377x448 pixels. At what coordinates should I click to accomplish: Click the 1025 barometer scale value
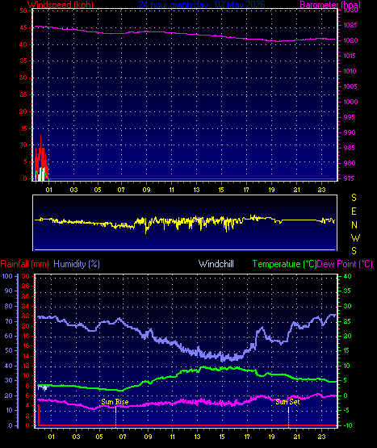[x=350, y=26]
